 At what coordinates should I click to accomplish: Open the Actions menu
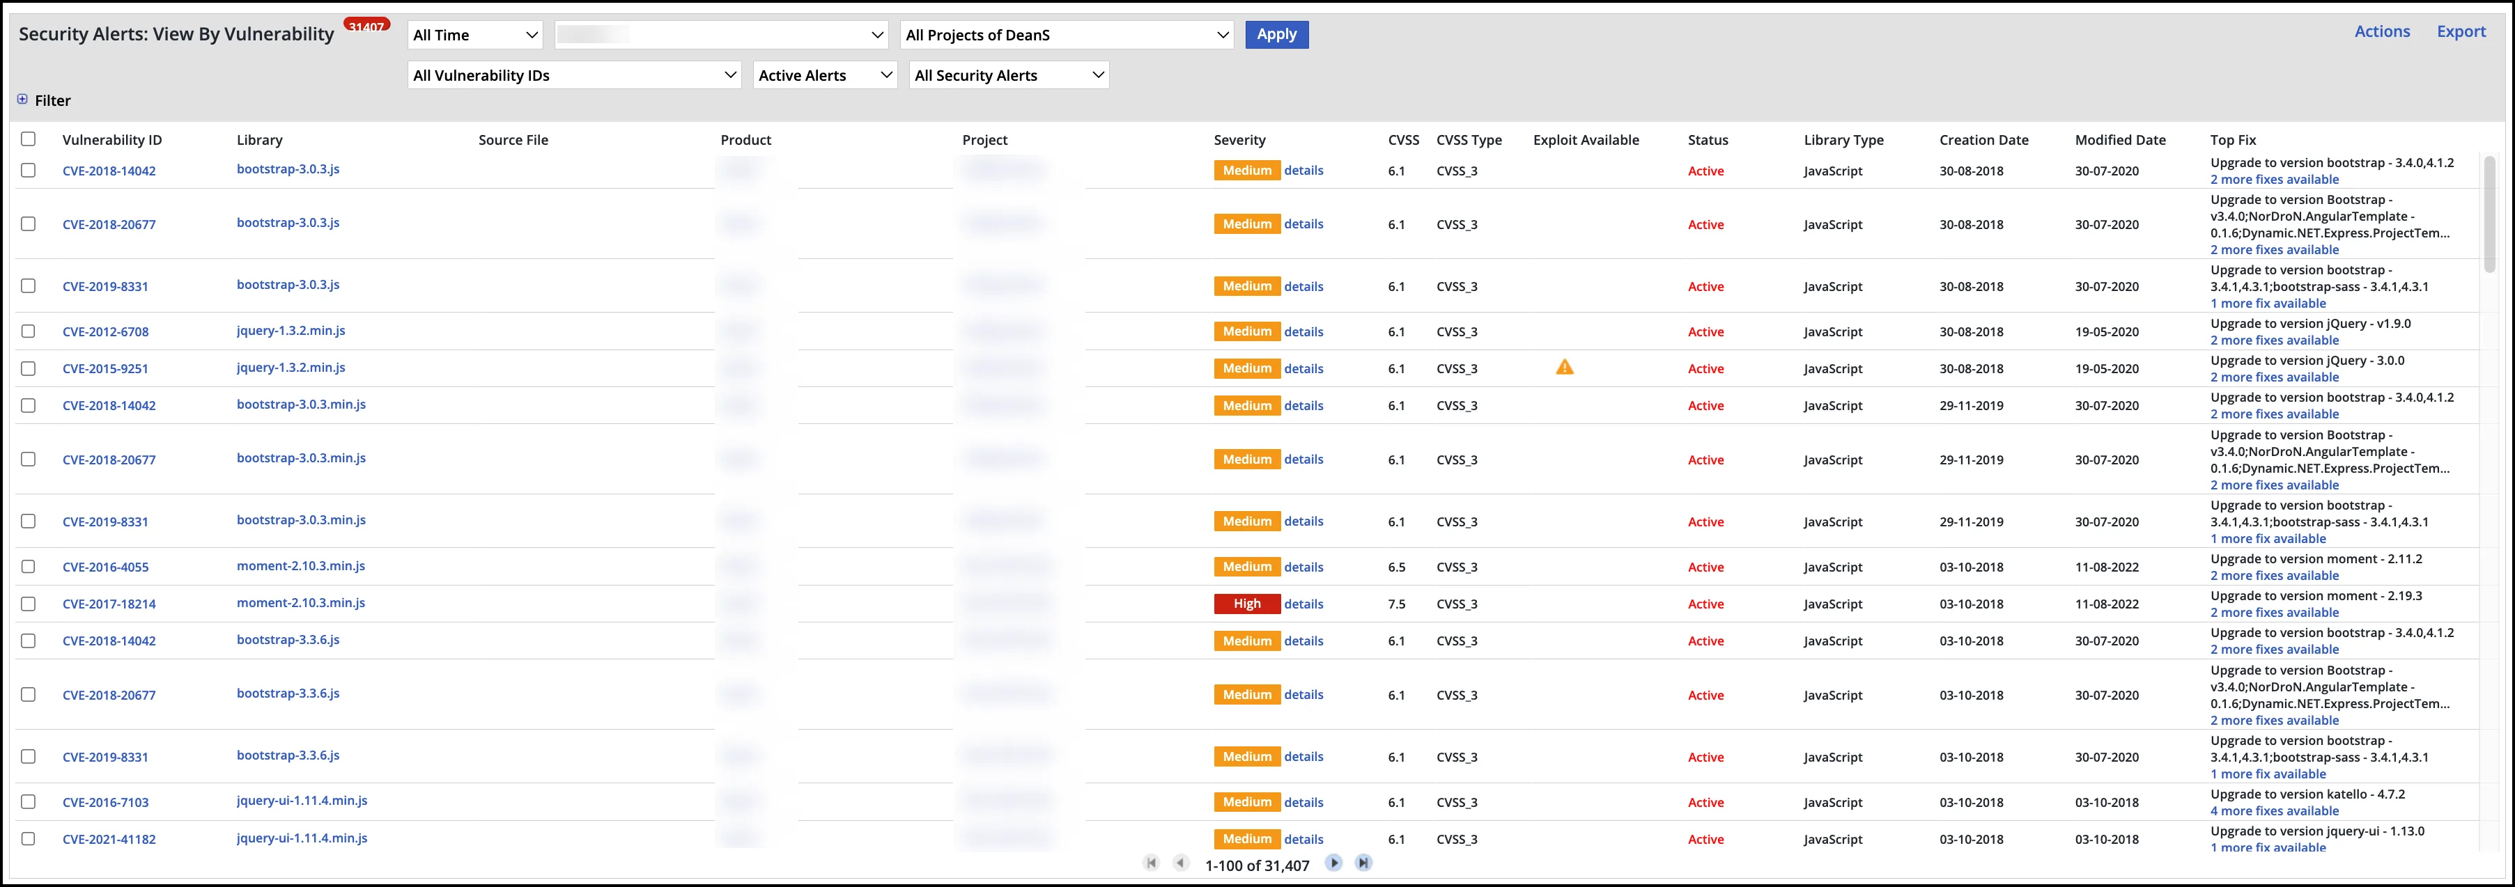click(2382, 30)
